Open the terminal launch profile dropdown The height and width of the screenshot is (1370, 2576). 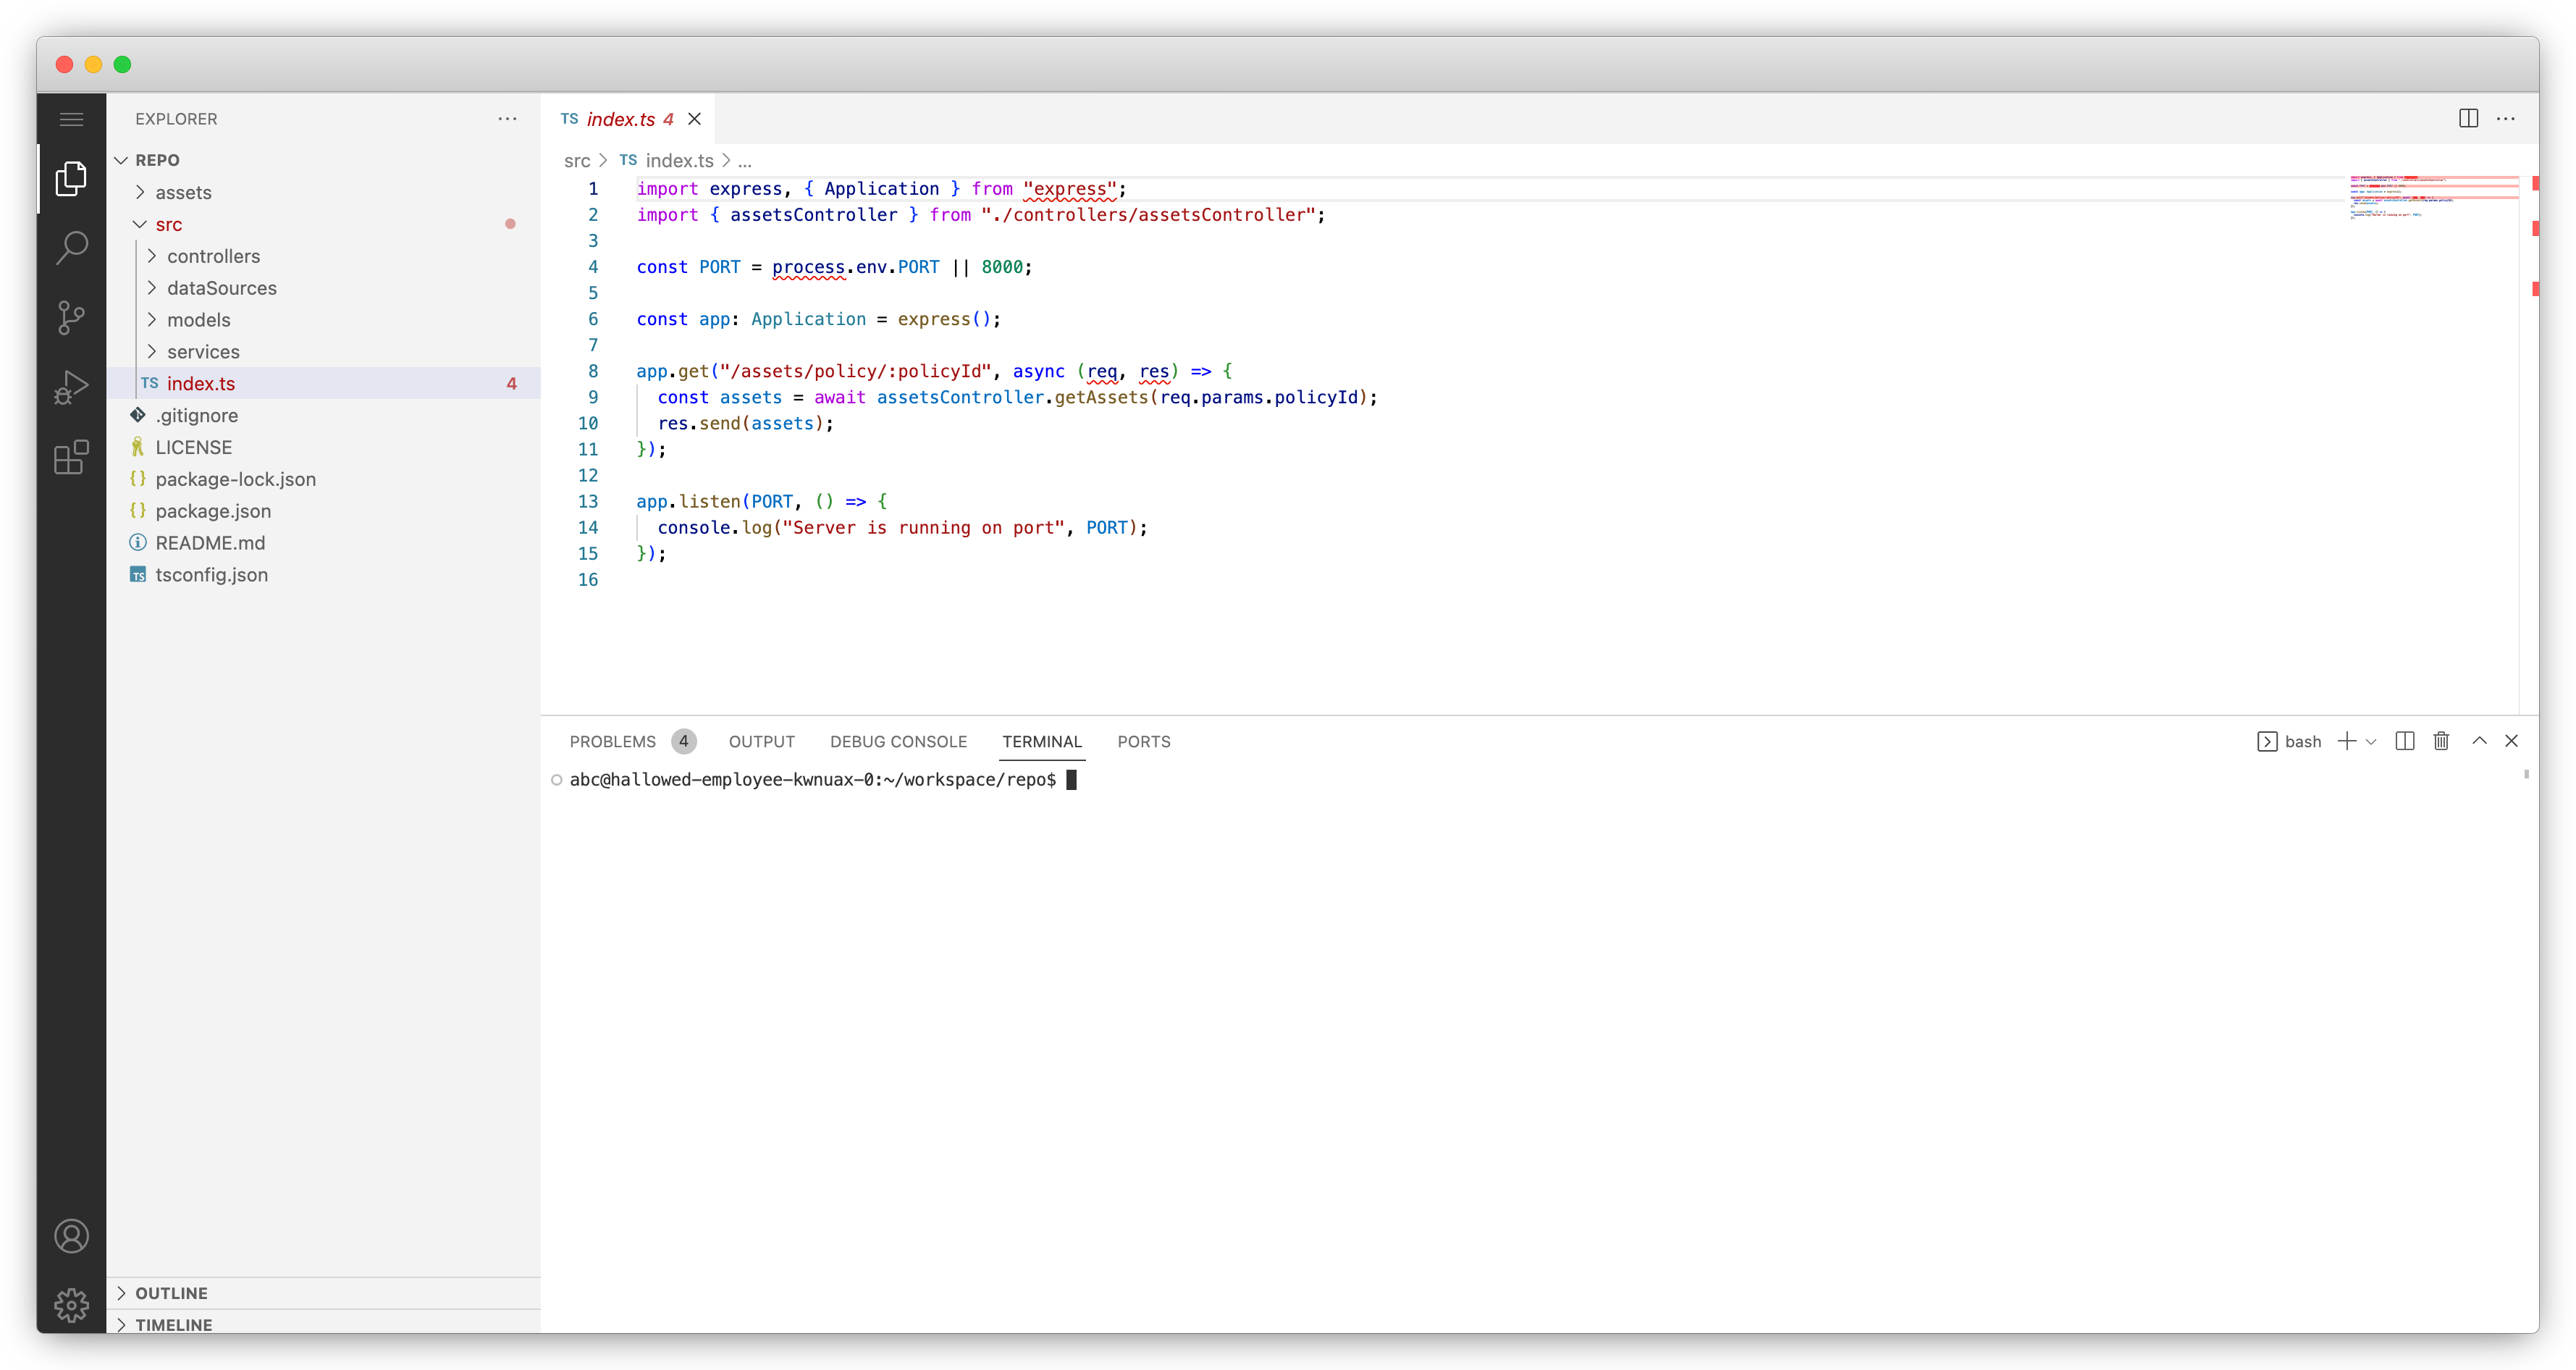(x=2370, y=742)
